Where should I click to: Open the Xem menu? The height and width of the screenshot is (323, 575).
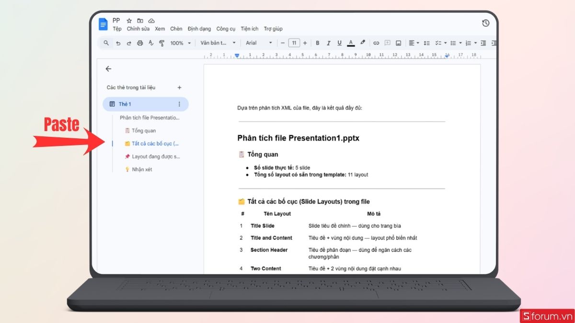(x=160, y=29)
